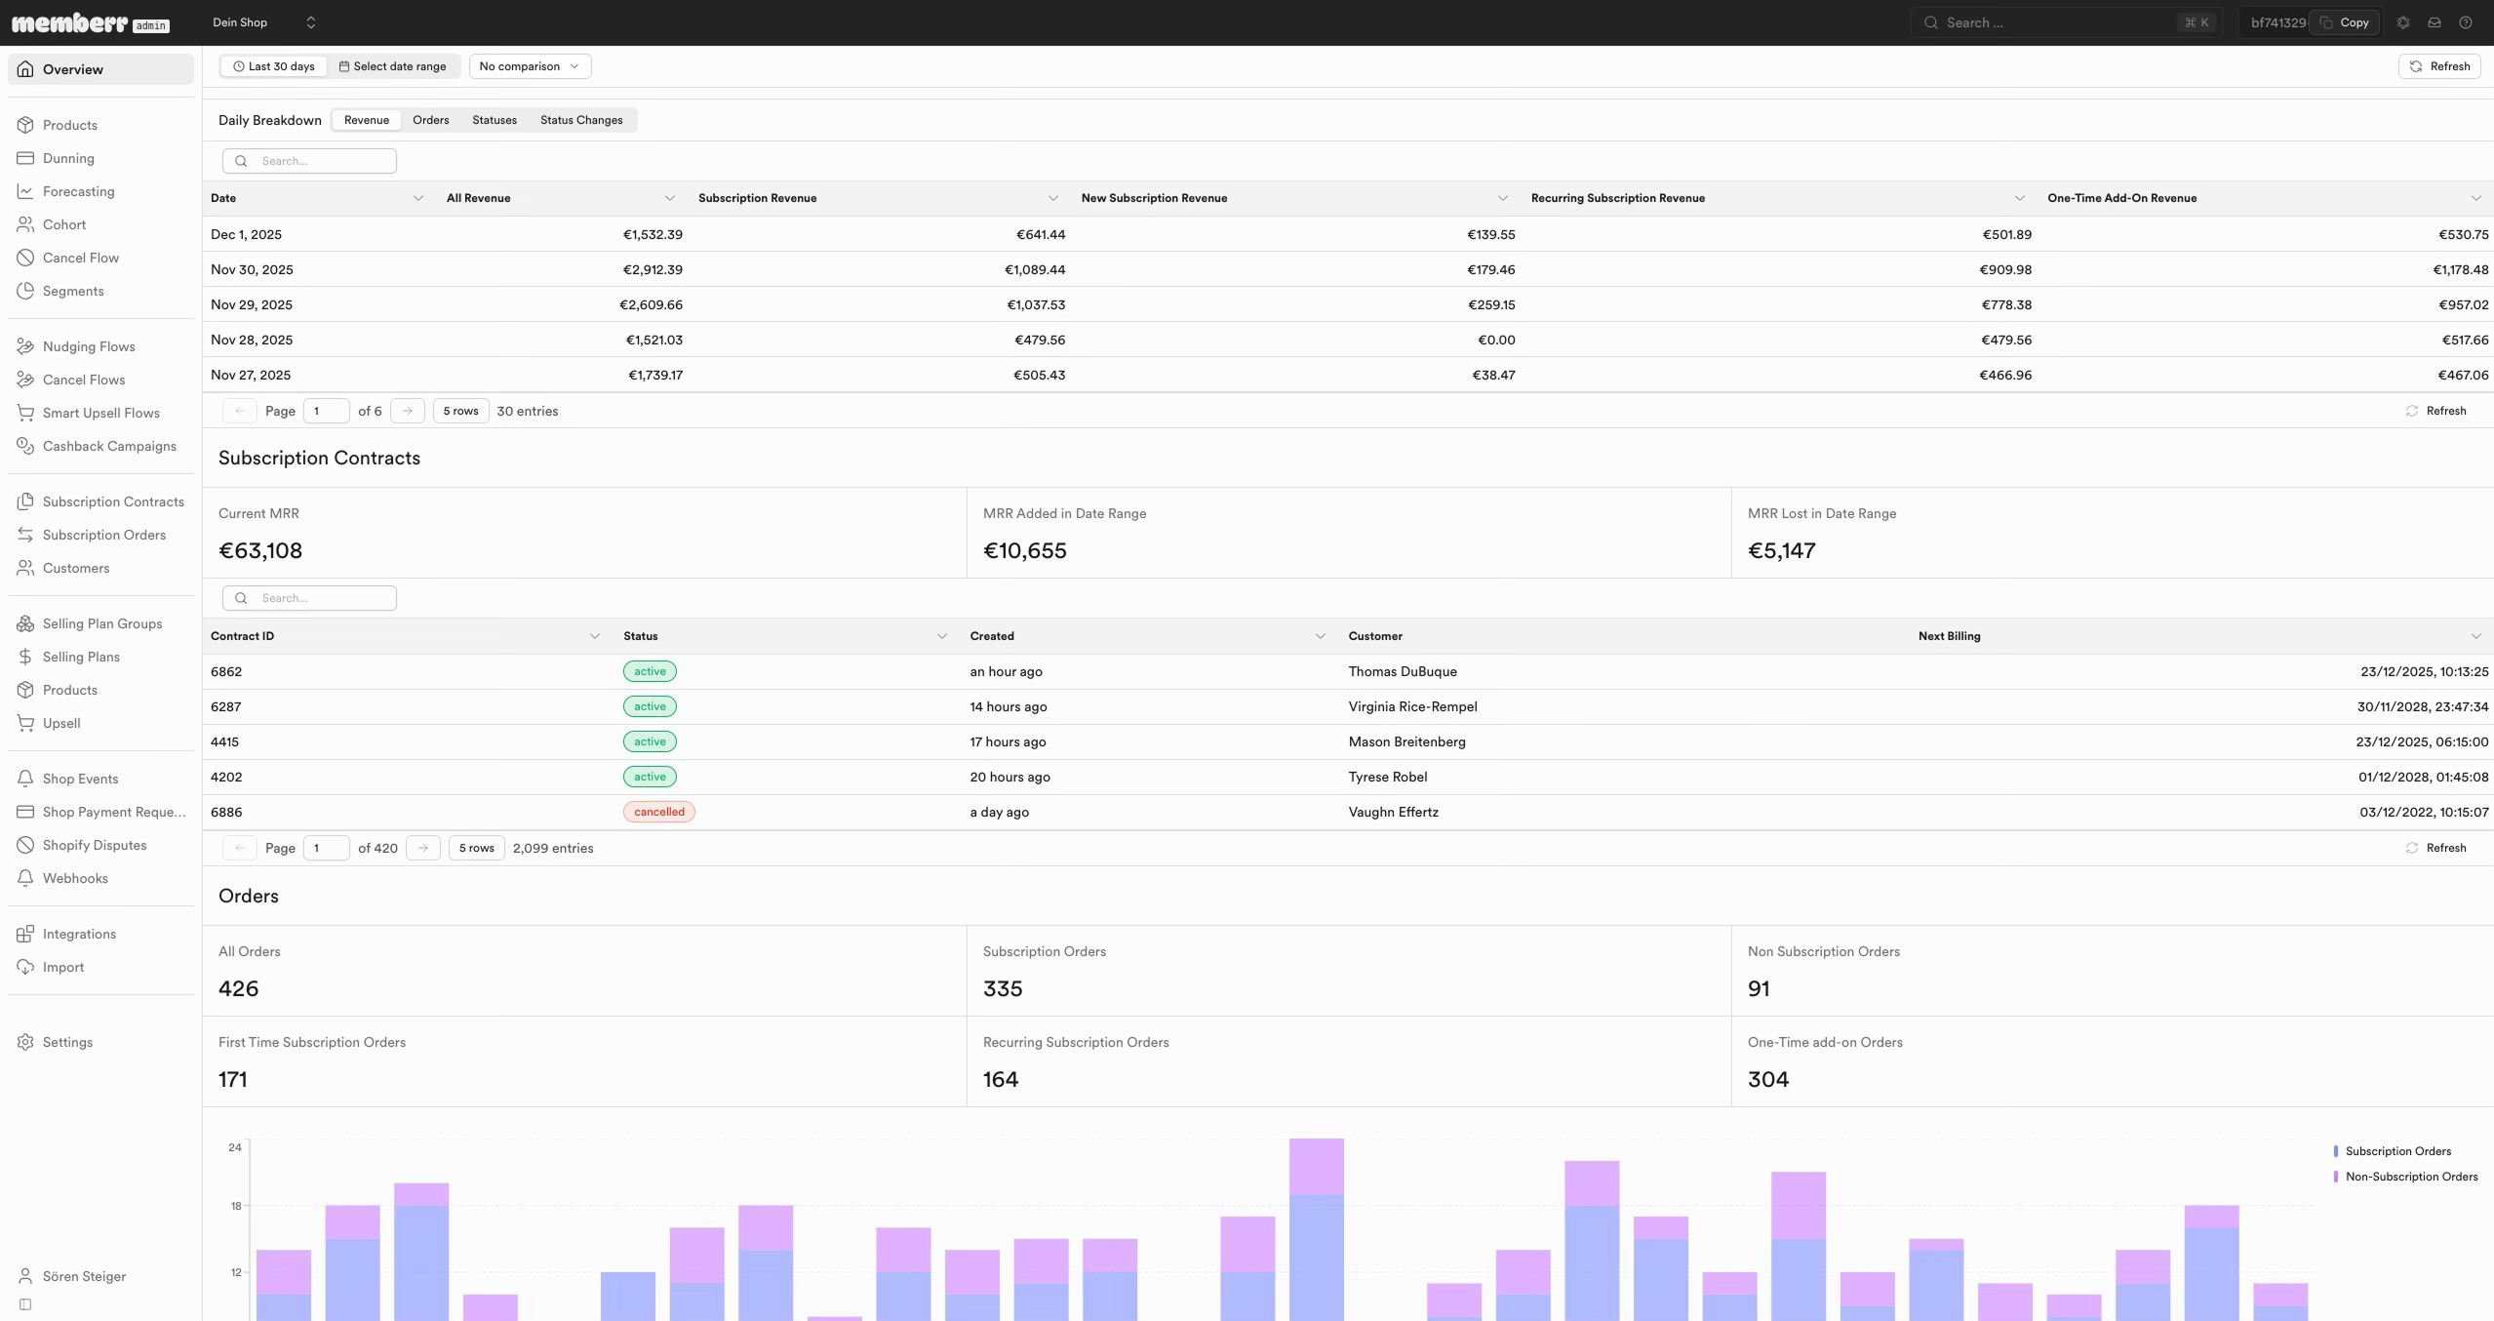Switch to the Orders breakdown tab
Viewport: 2494px width, 1321px height.
tap(430, 120)
